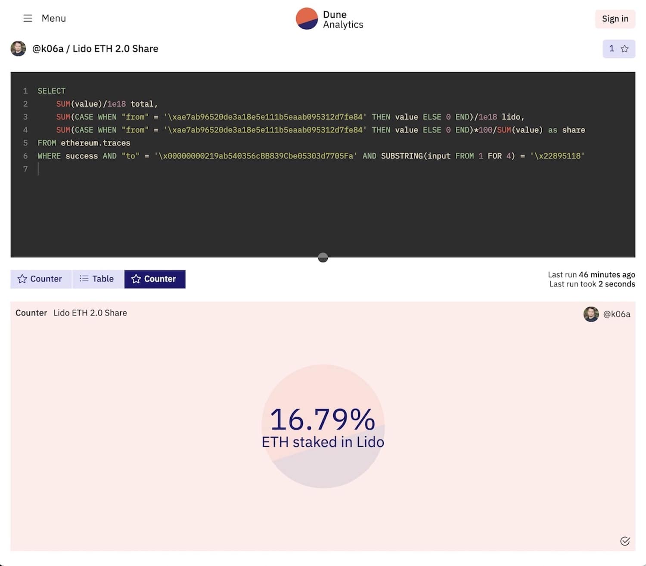Select the first Counter tab with star icon
The height and width of the screenshot is (566, 646).
tap(40, 279)
